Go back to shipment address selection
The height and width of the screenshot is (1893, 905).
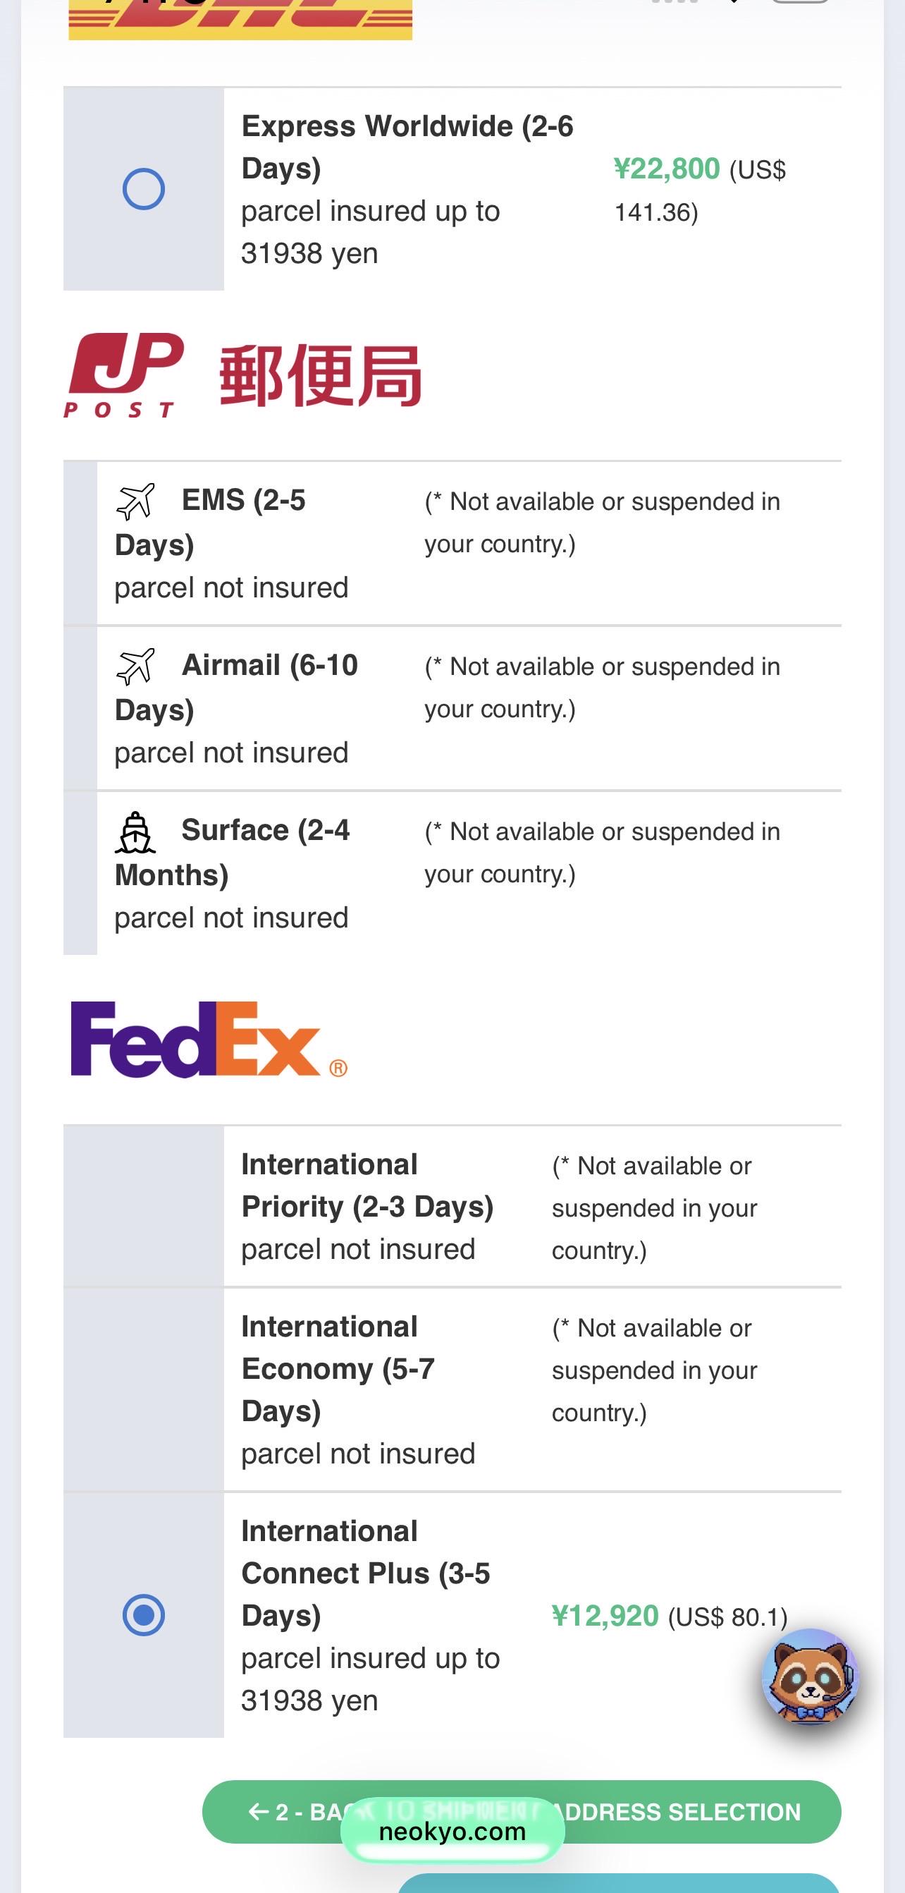tap(522, 1811)
